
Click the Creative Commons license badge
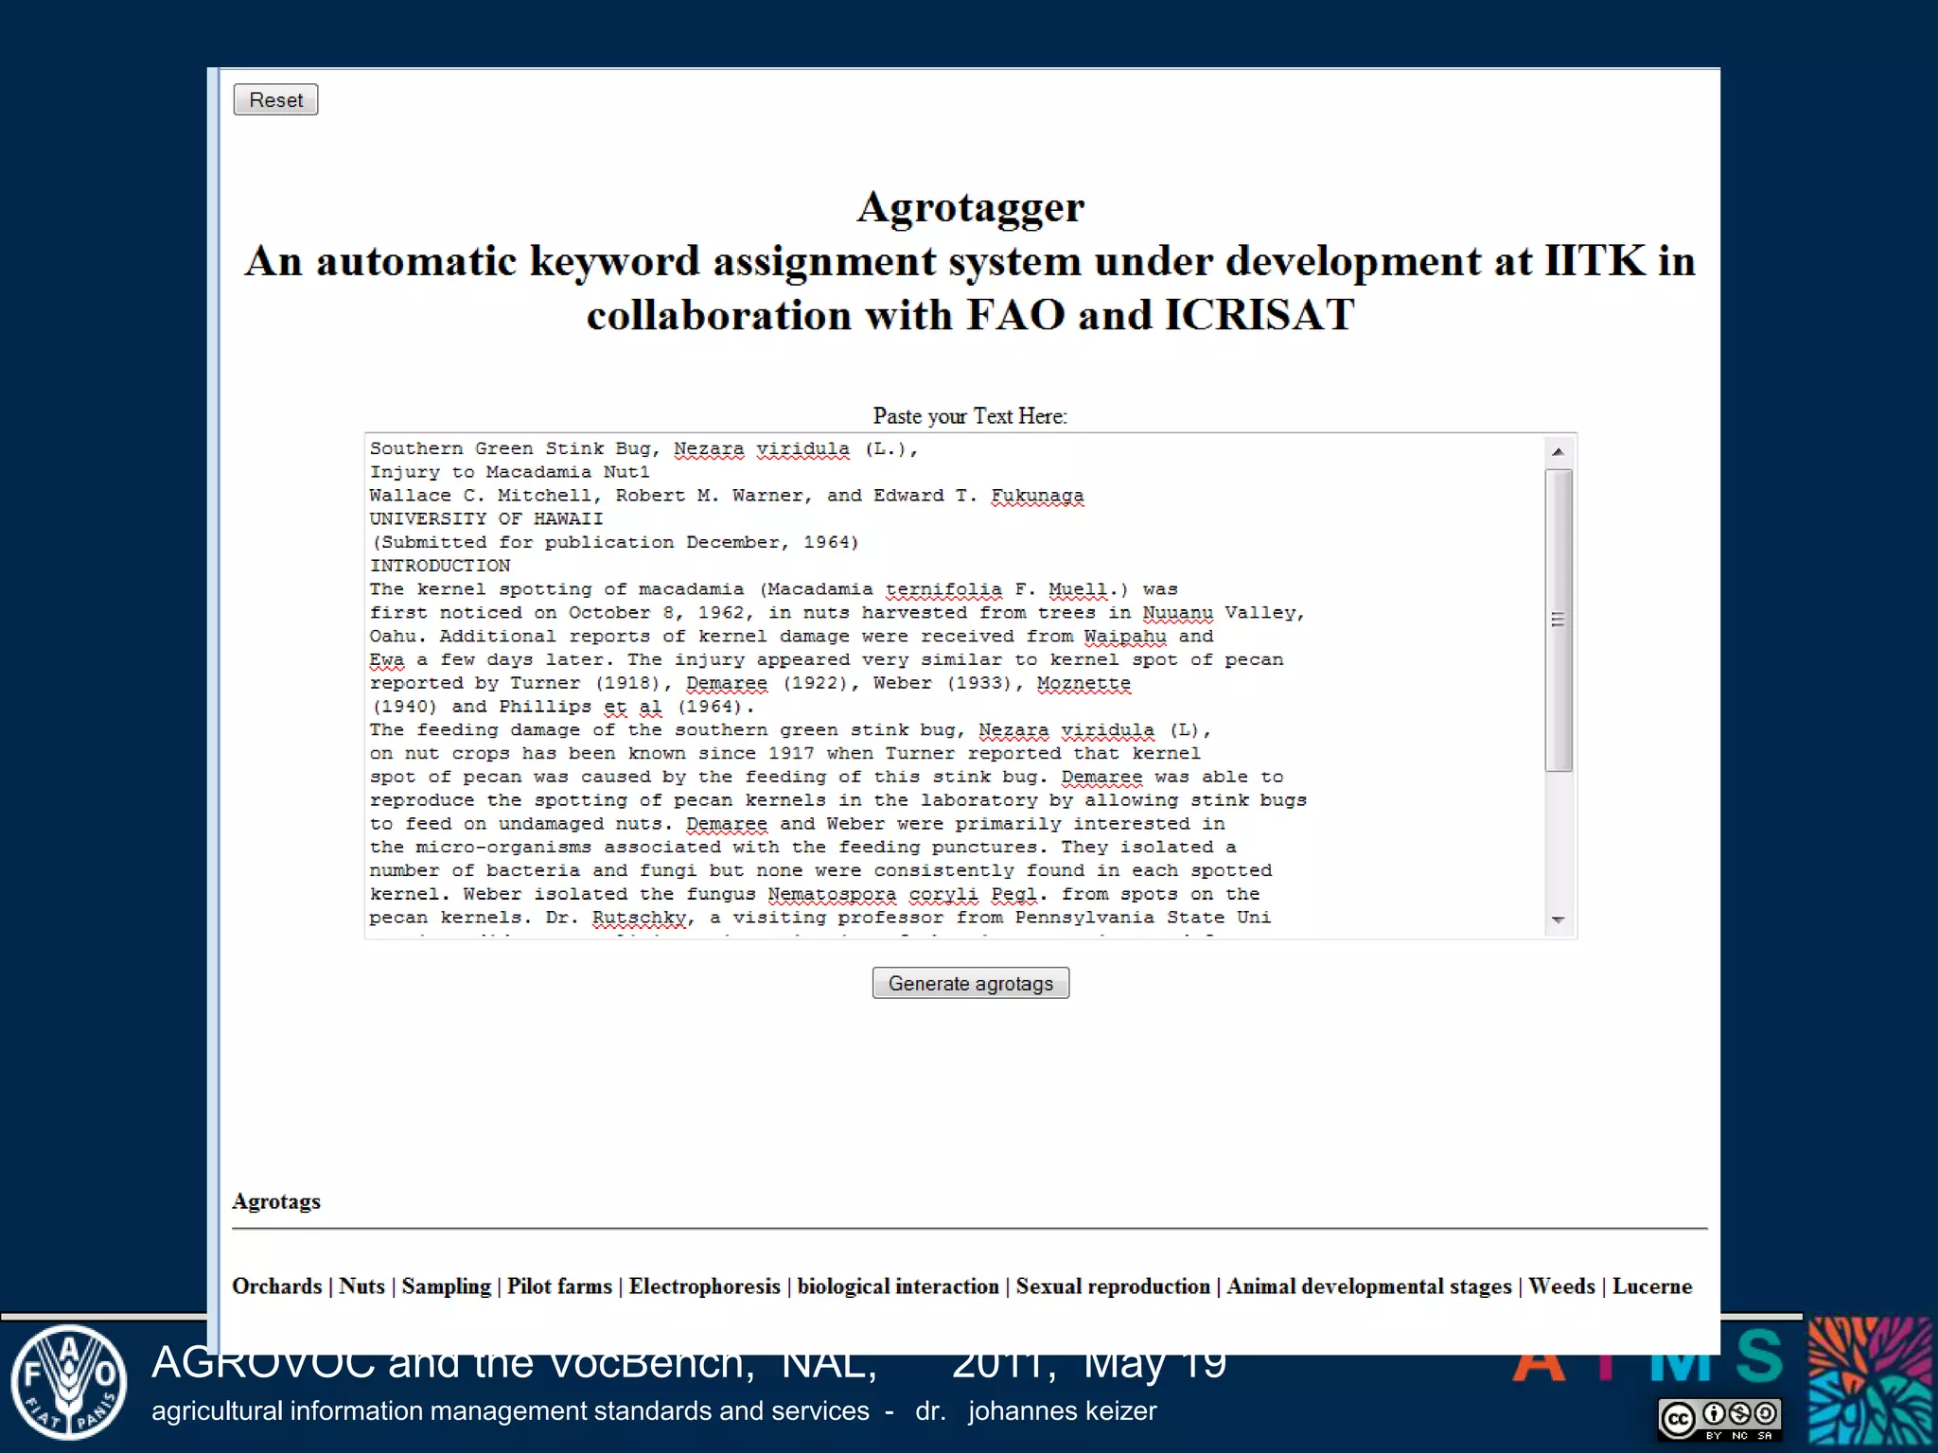1720,1419
